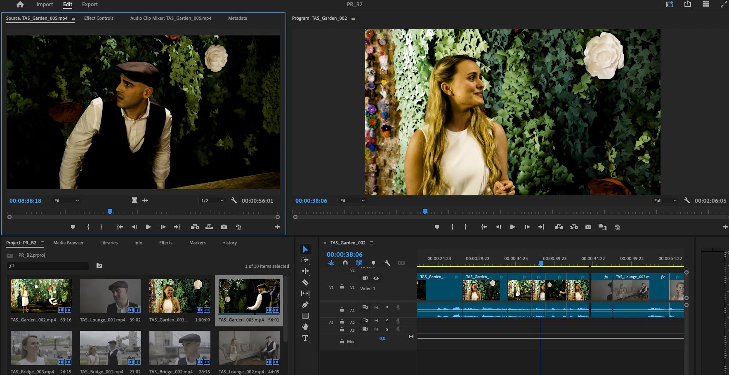Open Source monitor 1/2 resolution dropdown
This screenshot has width=729, height=375.
pyautogui.click(x=212, y=201)
